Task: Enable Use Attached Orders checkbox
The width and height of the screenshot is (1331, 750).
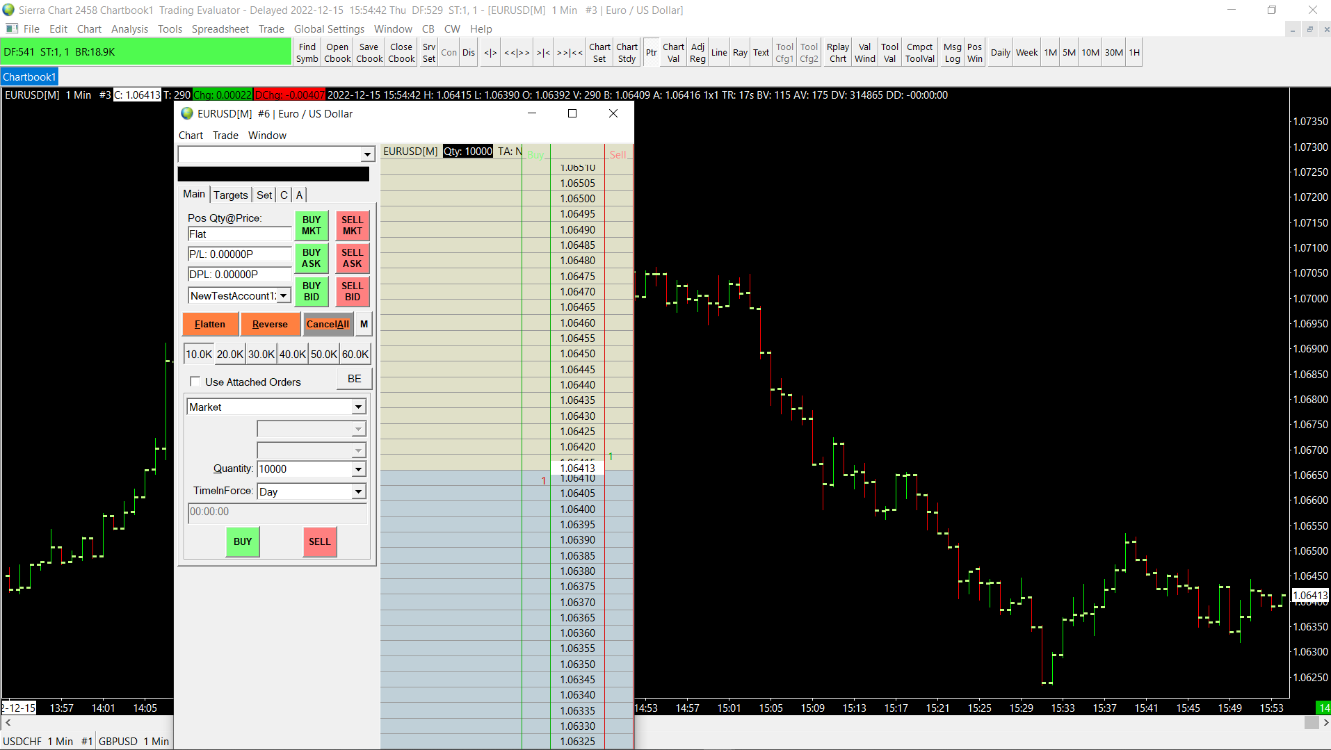Action: 195,382
